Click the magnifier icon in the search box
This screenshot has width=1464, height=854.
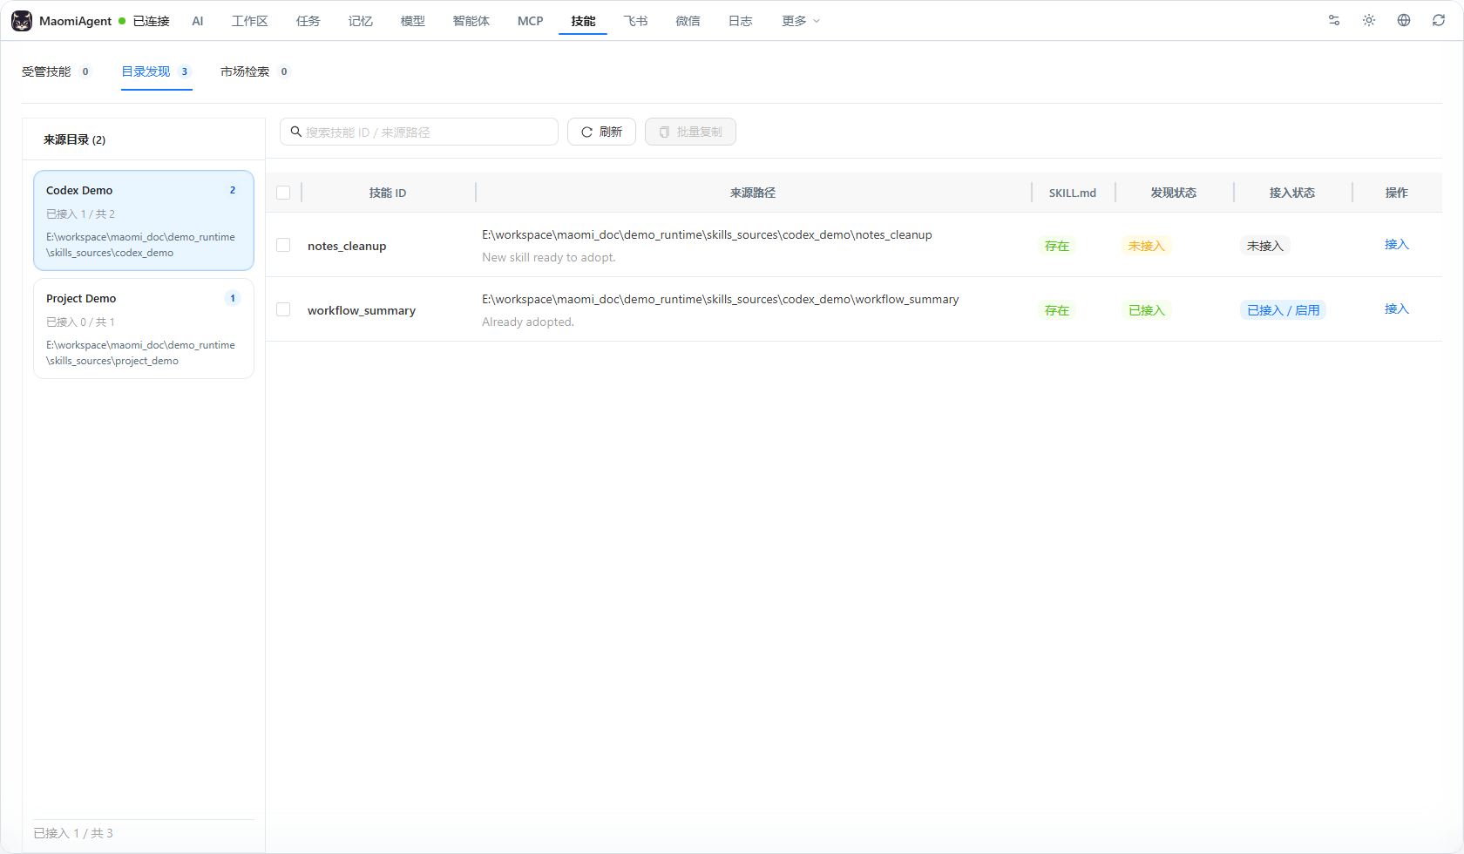coord(296,132)
